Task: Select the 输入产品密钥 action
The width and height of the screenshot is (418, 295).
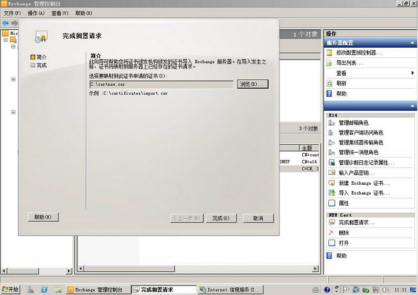Action: click(x=356, y=173)
